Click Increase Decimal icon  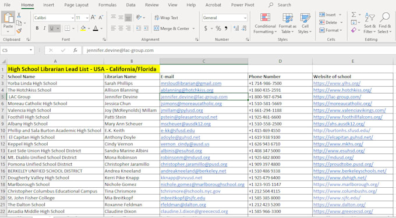(x=236, y=28)
